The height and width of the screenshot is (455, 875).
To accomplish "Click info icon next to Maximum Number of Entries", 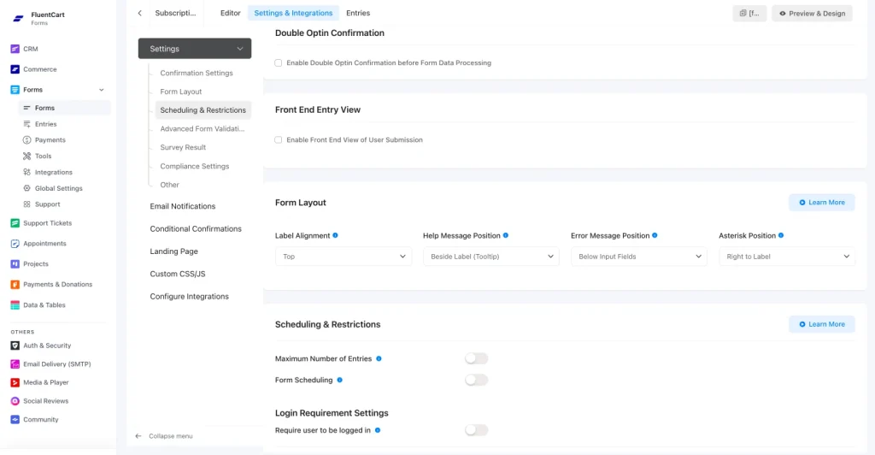I will tap(379, 359).
